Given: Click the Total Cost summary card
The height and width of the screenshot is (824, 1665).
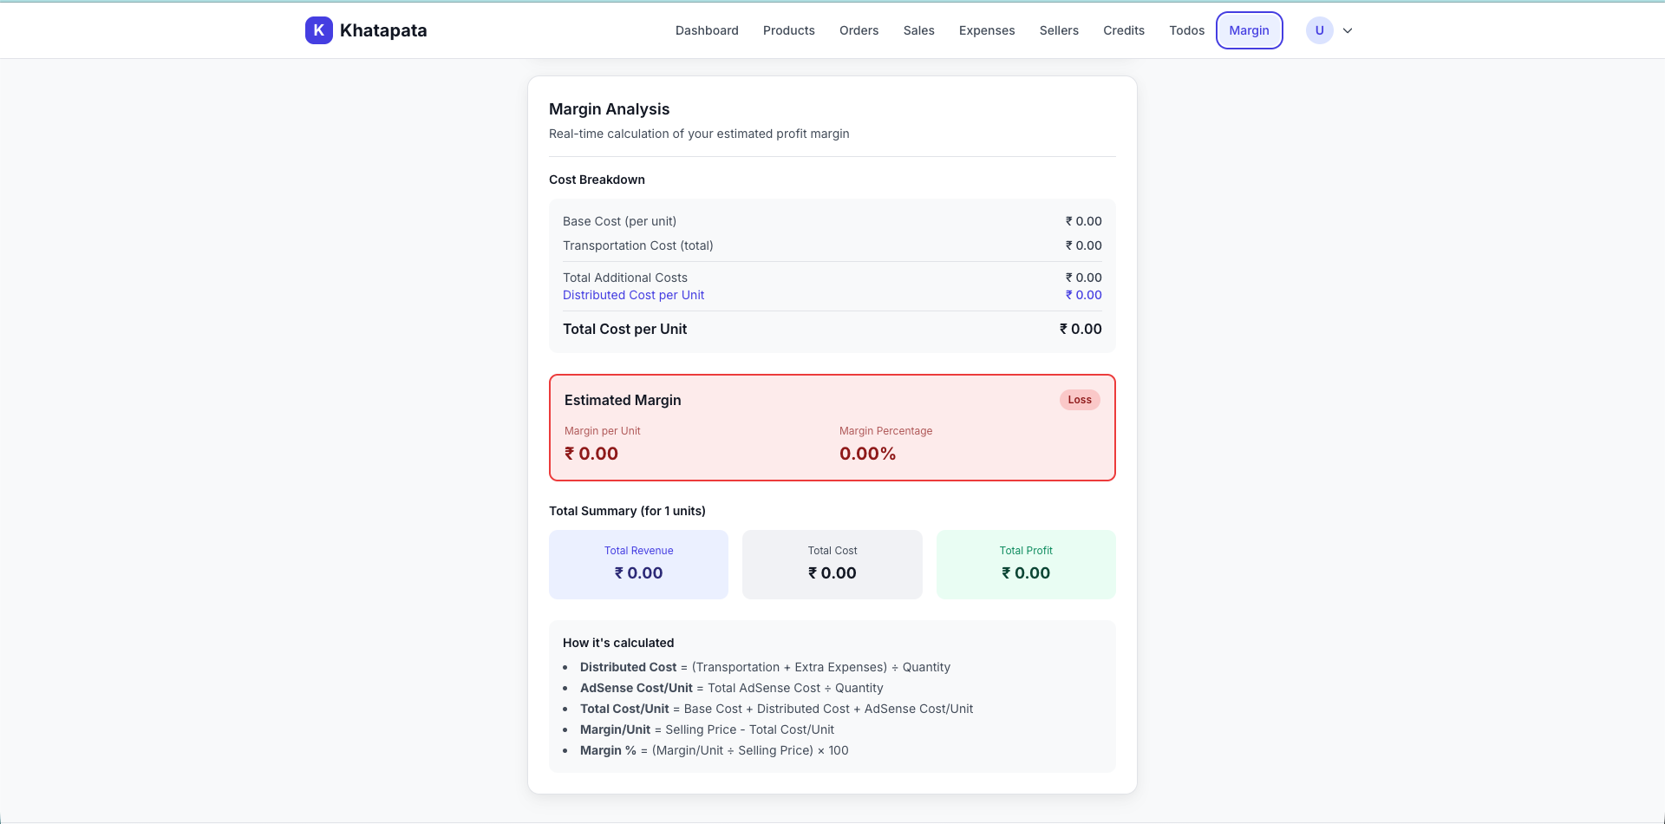Looking at the screenshot, I should pyautogui.click(x=832, y=564).
